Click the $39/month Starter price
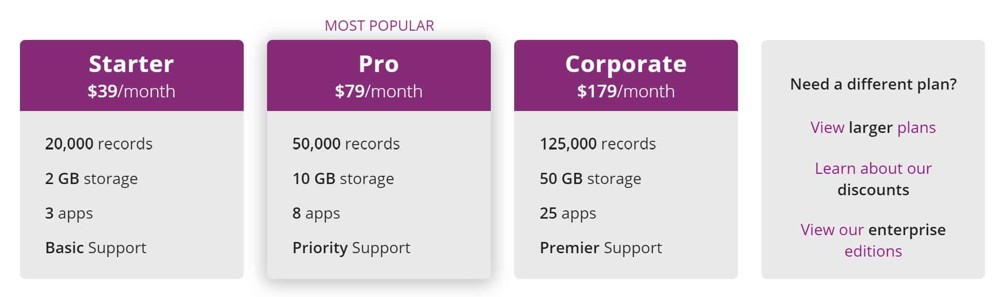Image resolution: width=1005 pixels, height=297 pixels. (131, 92)
